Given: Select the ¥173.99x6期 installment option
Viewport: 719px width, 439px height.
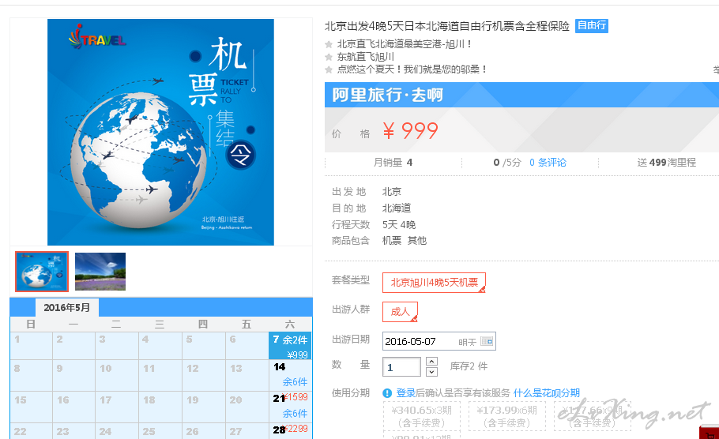Looking at the screenshot, I should [506, 416].
